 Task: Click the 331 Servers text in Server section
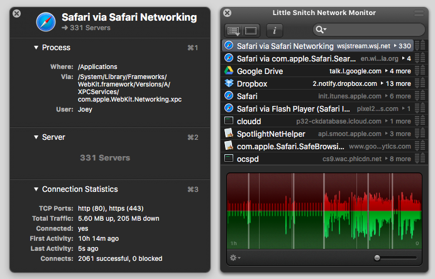(x=105, y=158)
